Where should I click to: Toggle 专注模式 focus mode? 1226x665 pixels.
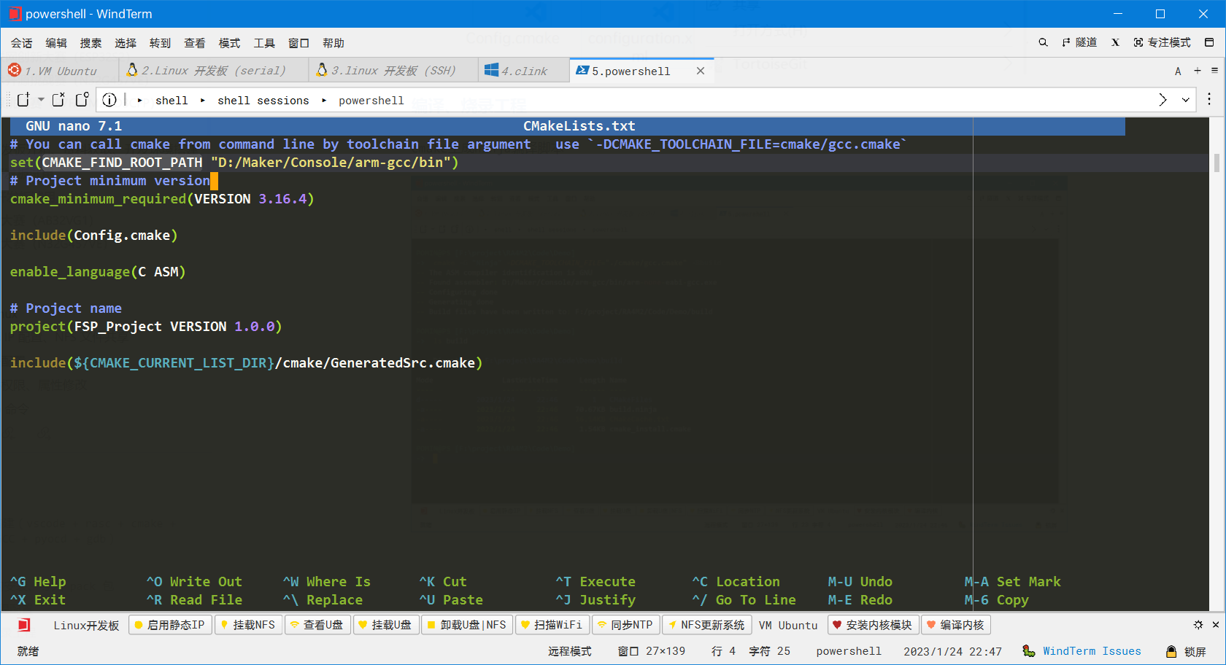pyautogui.click(x=1162, y=42)
